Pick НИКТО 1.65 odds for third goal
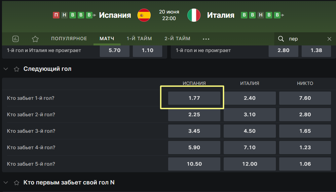The height and width of the screenshot is (192, 336). [305, 131]
